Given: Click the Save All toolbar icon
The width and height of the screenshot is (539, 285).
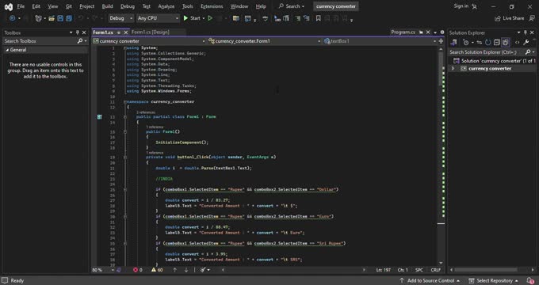Looking at the screenshot, I should coord(69,18).
